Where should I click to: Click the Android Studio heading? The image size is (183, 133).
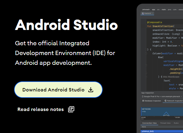pyautogui.click(x=66, y=25)
